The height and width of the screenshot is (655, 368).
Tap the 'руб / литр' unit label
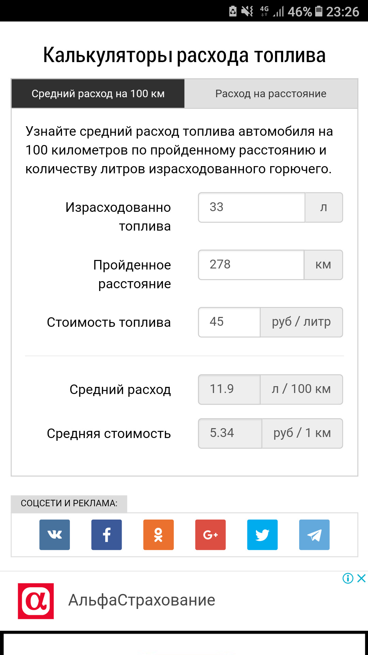(301, 322)
